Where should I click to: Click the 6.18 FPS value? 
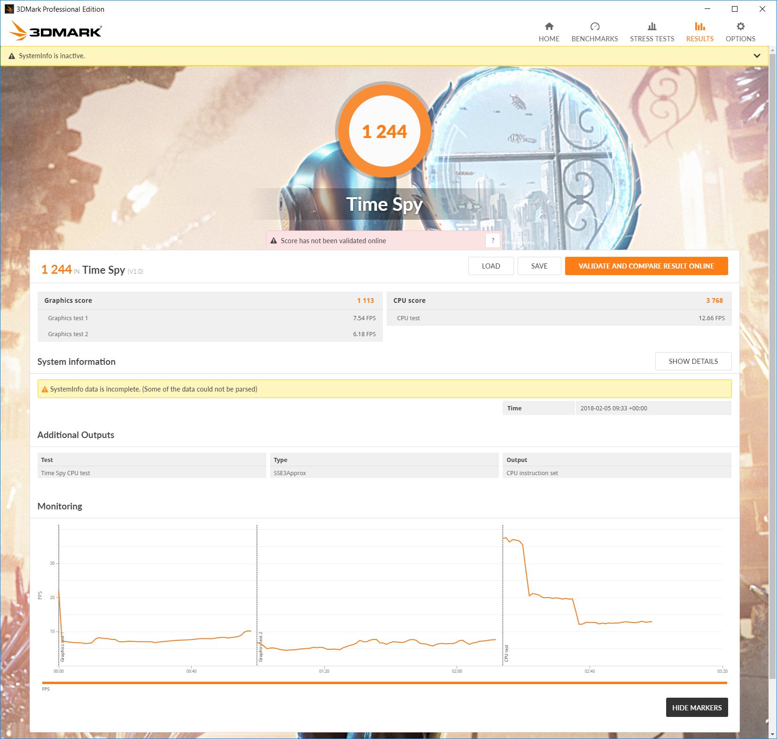point(365,334)
